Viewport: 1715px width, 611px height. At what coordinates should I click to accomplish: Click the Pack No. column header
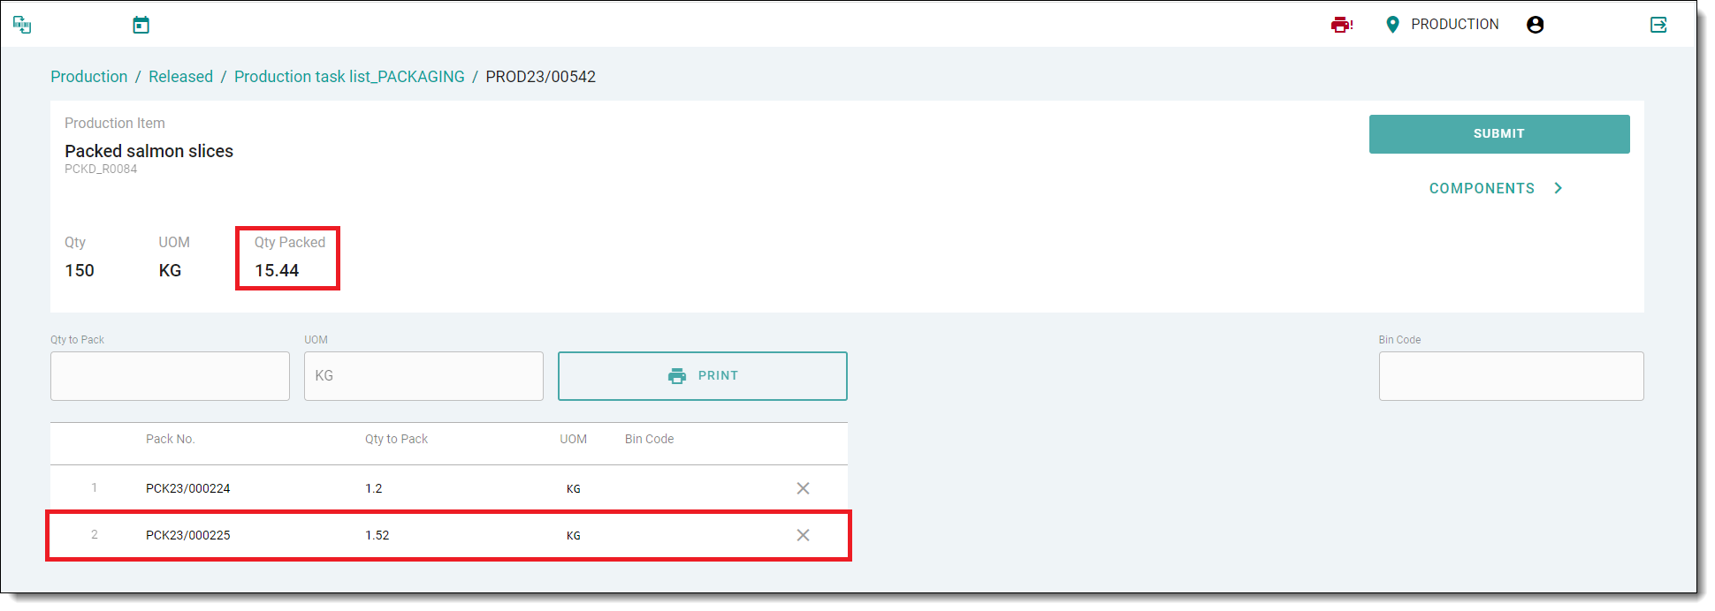[x=170, y=439]
